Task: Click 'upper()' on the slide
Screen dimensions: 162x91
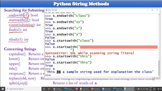Action: (15, 64)
